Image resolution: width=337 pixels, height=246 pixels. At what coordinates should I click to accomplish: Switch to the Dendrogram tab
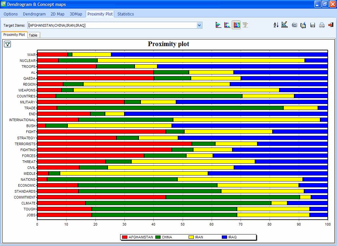point(34,14)
